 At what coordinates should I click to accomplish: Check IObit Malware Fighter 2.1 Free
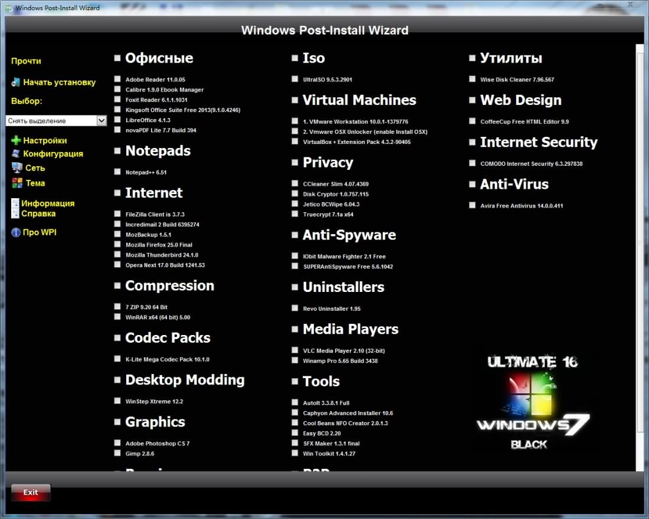294,256
